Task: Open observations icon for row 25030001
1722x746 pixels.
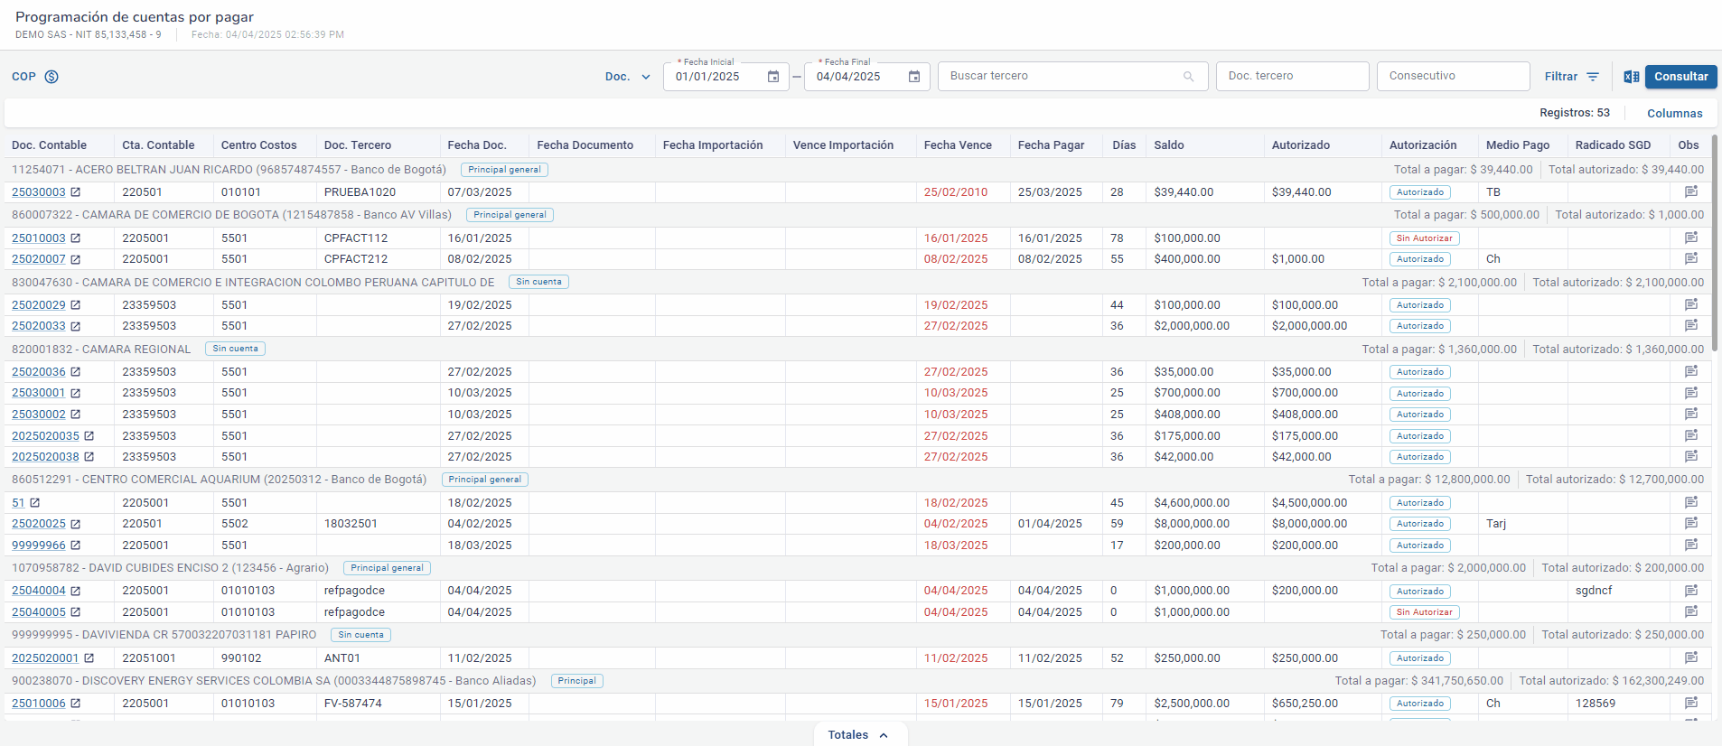Action: (1691, 393)
